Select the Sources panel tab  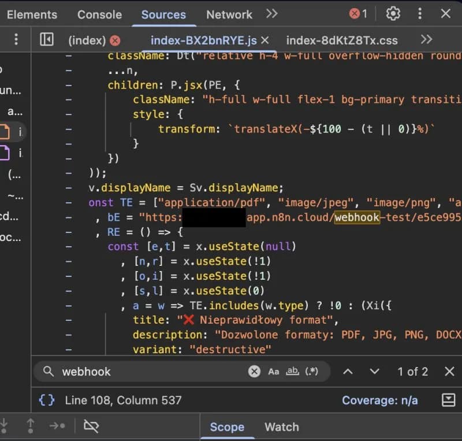(163, 14)
